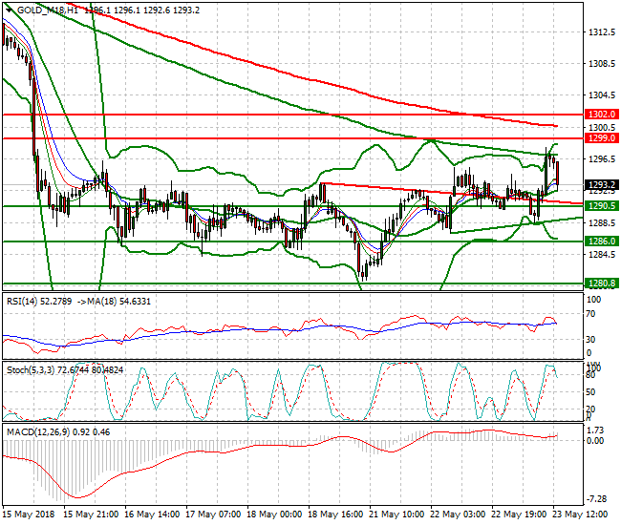621x525 pixels.
Task: Click the 1288.5 price scale value
Action: pyautogui.click(x=602, y=222)
